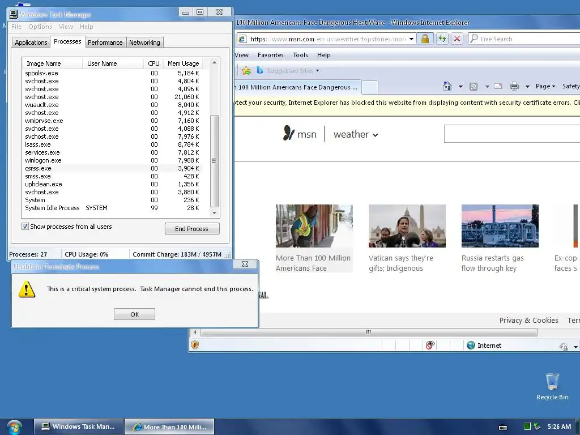Toggle Show processes from all users checkbox
580x435 pixels.
(25, 227)
